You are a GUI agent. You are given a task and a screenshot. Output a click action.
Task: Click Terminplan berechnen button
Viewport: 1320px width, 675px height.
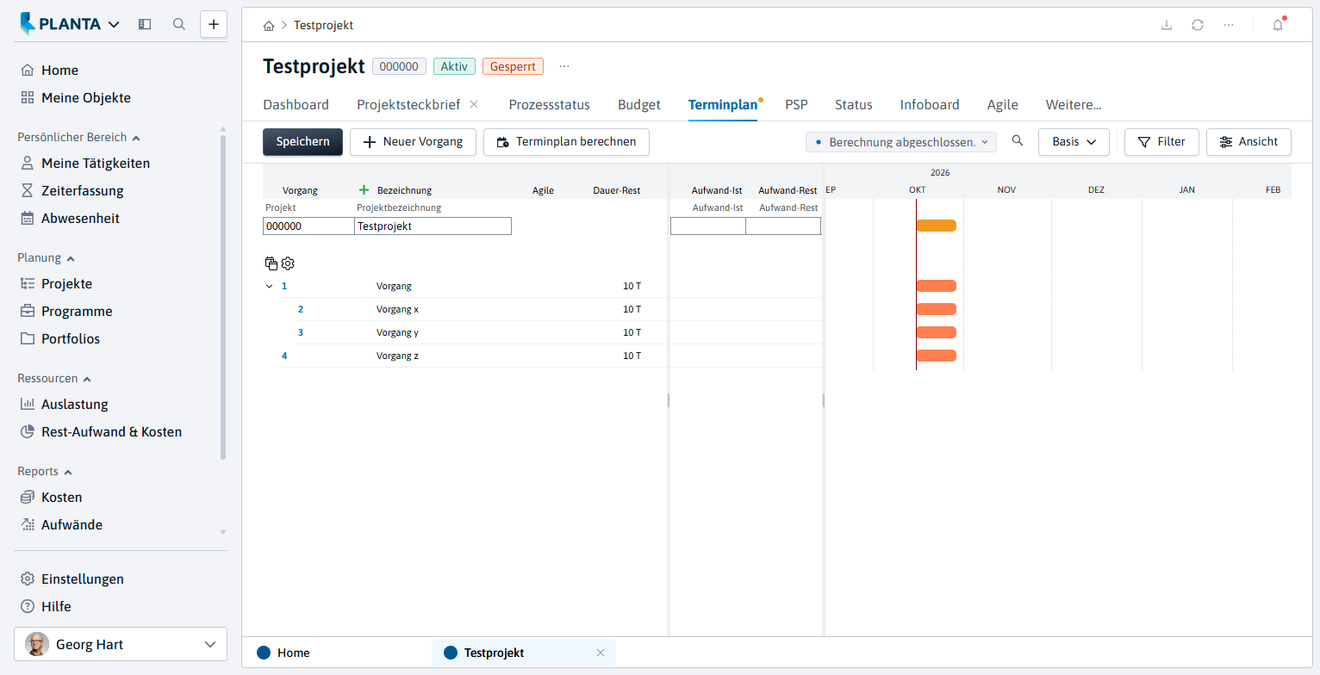tap(566, 142)
